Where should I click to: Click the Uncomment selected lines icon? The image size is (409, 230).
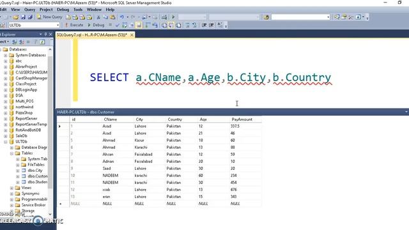194,26
